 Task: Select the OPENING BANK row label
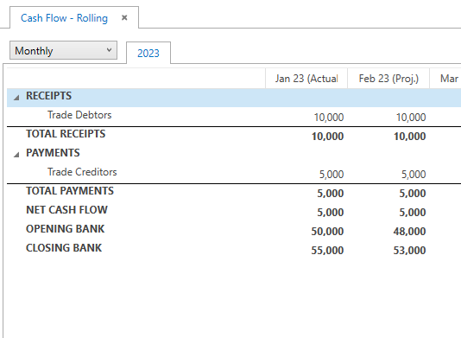point(66,229)
